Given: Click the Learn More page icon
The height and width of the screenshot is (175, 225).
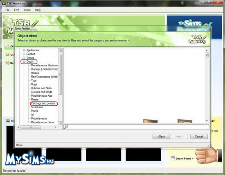Looking at the screenshot, I should [x=173, y=159].
